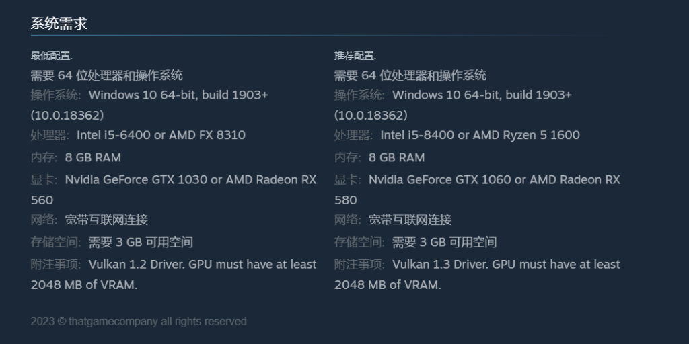The image size is (689, 344).
Task: Click the minimum 需要 64 位处理器和操作系统 line
Action: pyautogui.click(x=107, y=75)
